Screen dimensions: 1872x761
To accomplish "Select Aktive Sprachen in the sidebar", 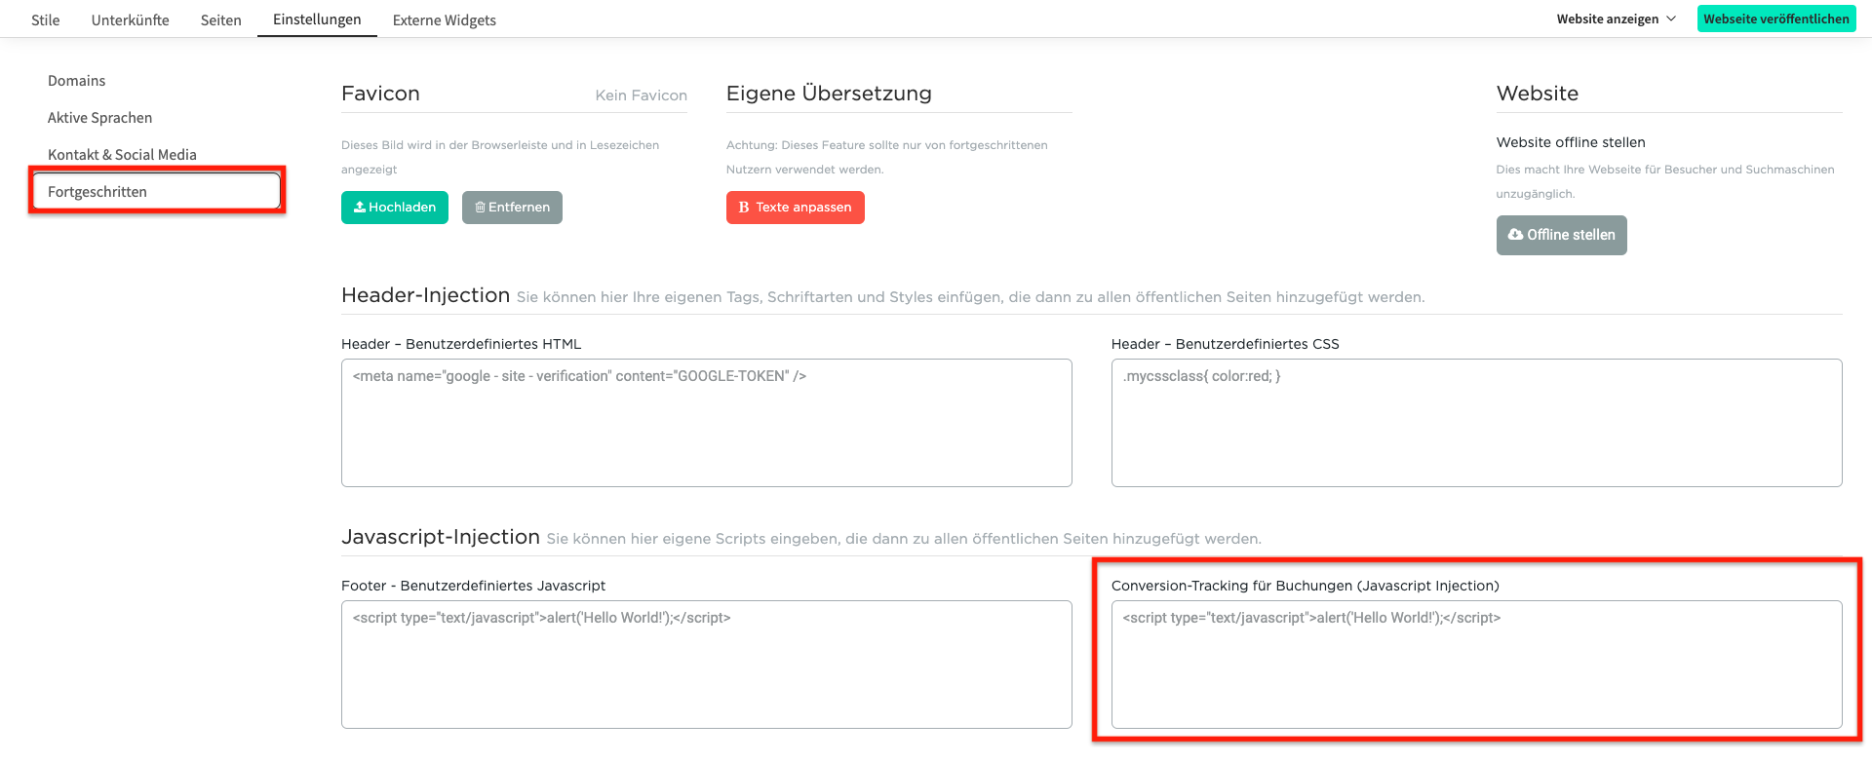I will pos(99,118).
